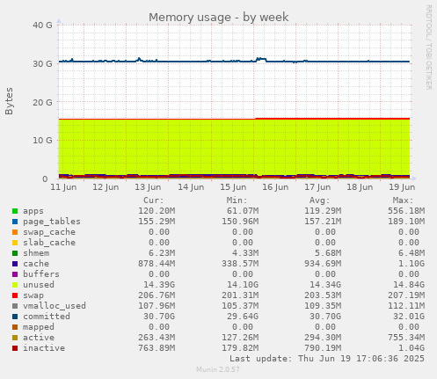Click cache max value 1.10G
The height and width of the screenshot is (379, 437).
click(412, 264)
